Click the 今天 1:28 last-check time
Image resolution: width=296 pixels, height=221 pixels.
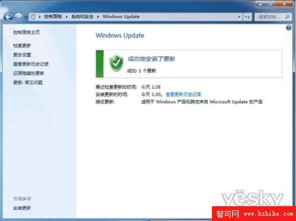click(151, 87)
